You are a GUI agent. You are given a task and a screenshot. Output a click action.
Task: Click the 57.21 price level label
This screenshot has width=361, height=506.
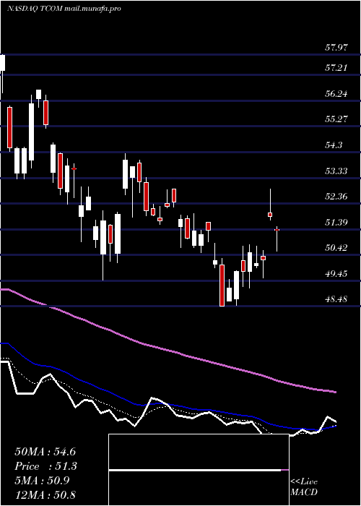pos(336,68)
